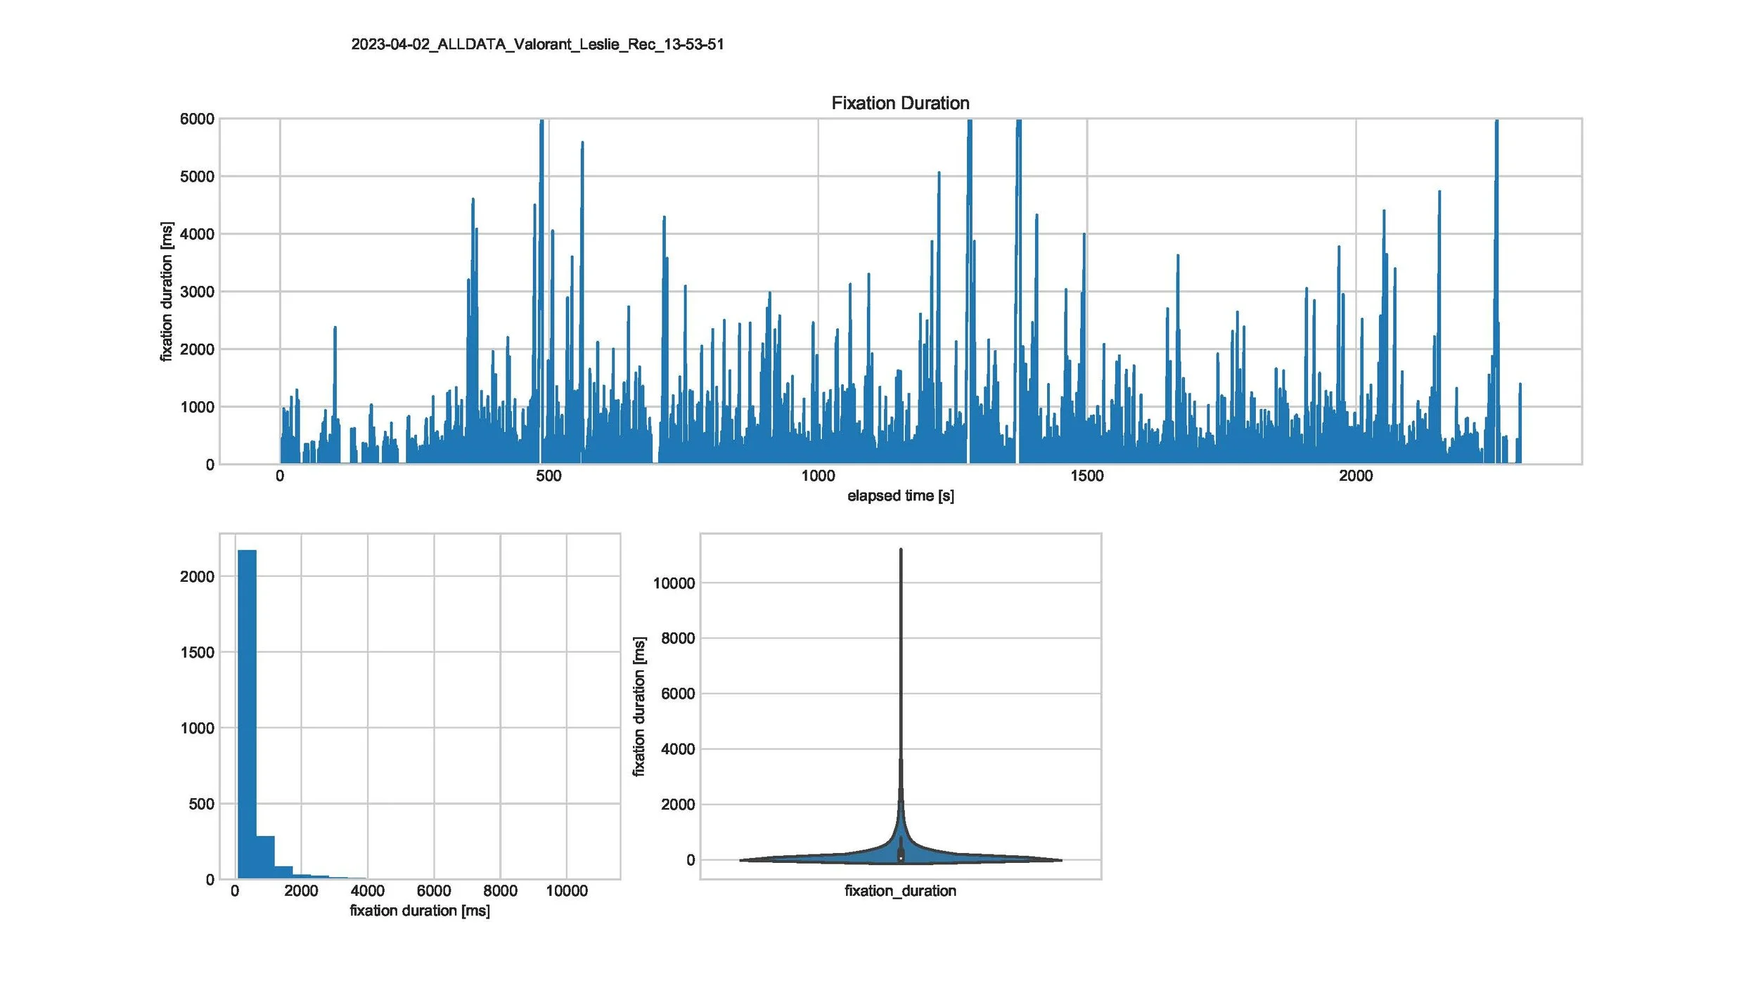Click the 500 tick on elapsed time axis
The width and height of the screenshot is (1758, 988).
pyautogui.click(x=548, y=476)
